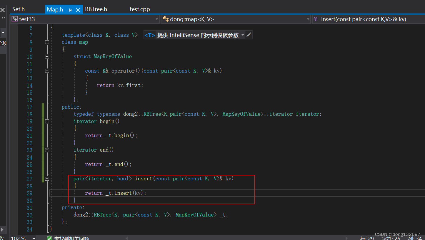425x240 pixels.
Task: Click the 'private:' keyword at line 31
Action: coord(73,207)
